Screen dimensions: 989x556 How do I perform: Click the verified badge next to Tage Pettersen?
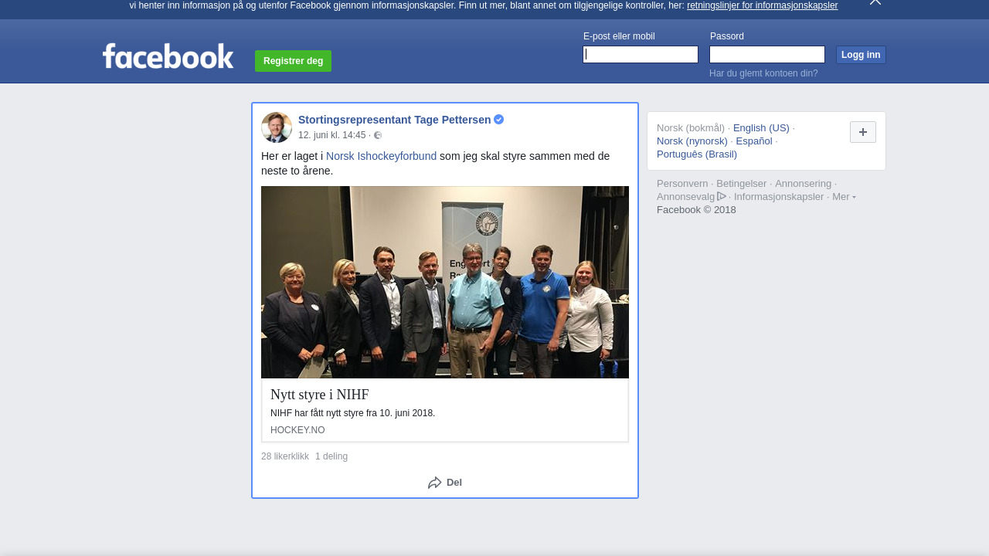pyautogui.click(x=499, y=120)
